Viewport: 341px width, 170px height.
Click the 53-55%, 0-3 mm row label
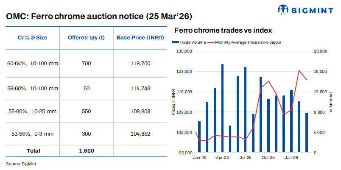point(33,134)
